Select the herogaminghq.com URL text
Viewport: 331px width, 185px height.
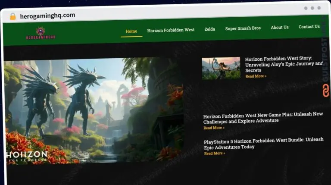click(47, 16)
